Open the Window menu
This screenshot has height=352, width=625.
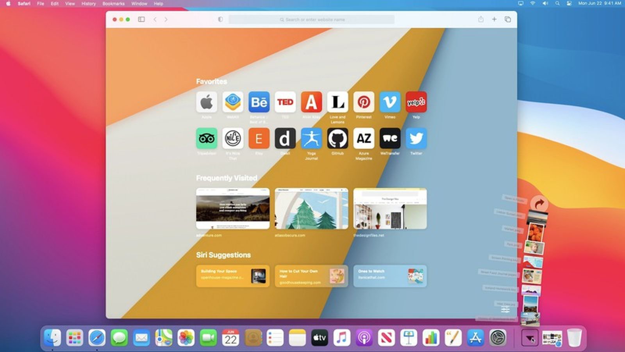pos(139,4)
